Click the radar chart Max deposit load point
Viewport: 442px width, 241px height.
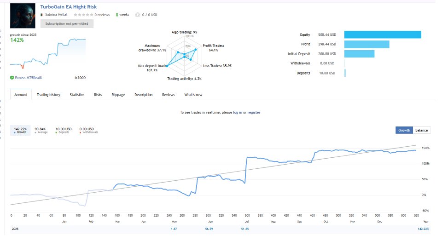click(x=167, y=66)
